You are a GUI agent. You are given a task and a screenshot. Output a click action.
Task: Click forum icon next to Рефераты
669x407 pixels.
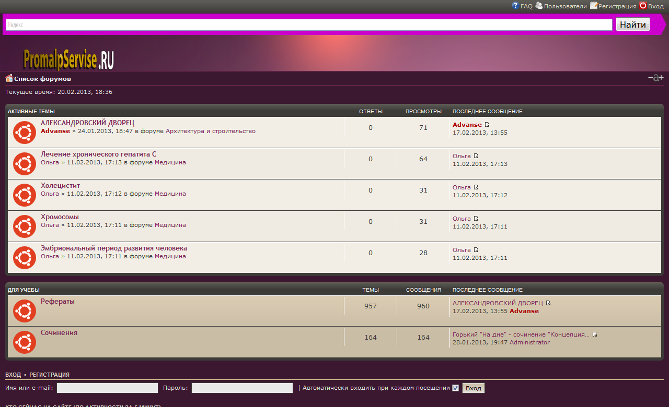[x=24, y=311]
